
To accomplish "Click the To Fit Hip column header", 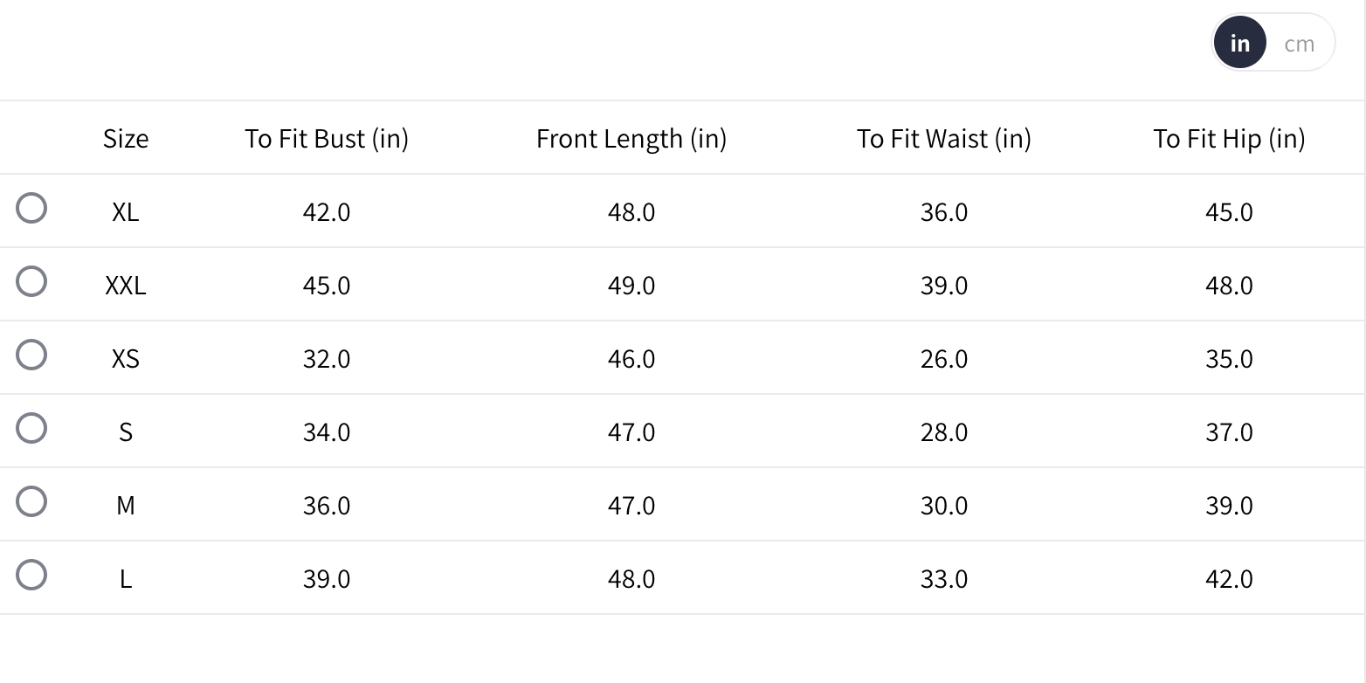I will [x=1229, y=139].
